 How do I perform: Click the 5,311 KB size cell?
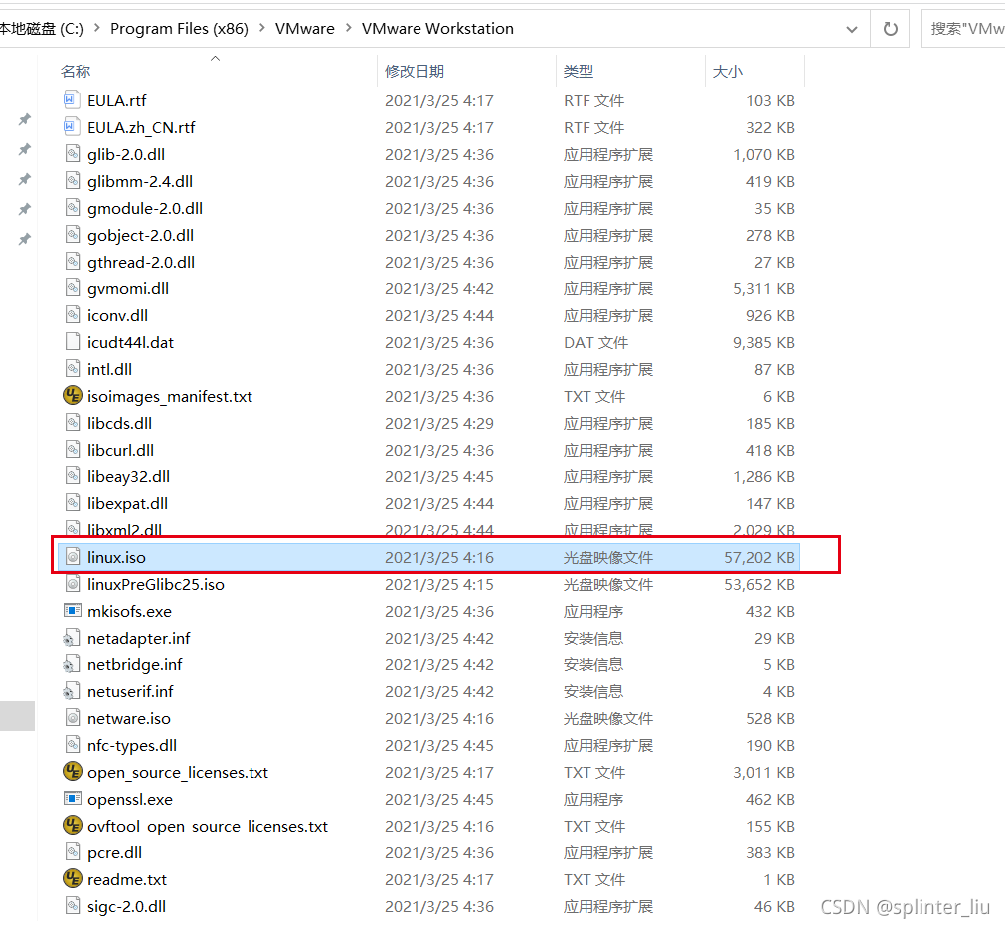pos(764,288)
